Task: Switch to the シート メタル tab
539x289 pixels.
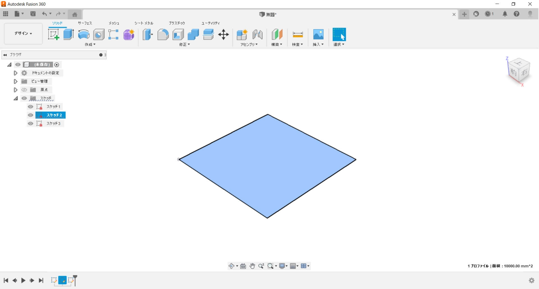Action: (144, 23)
